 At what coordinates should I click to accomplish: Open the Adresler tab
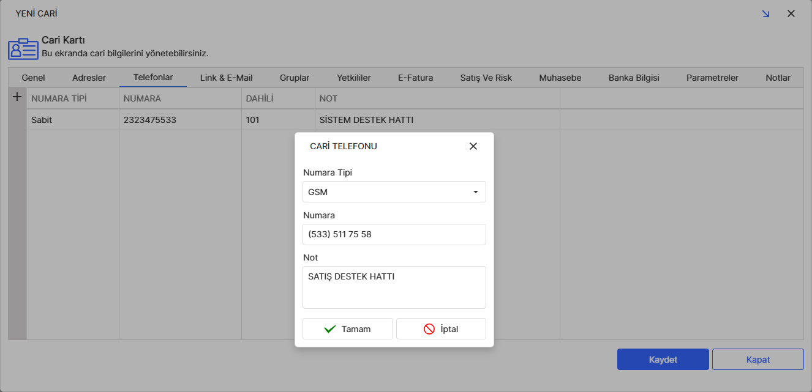[x=89, y=78]
